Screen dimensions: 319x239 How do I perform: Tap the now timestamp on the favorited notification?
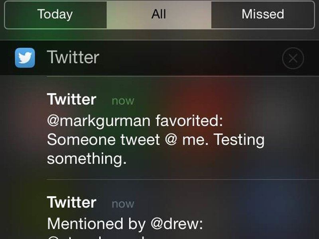coord(123,101)
